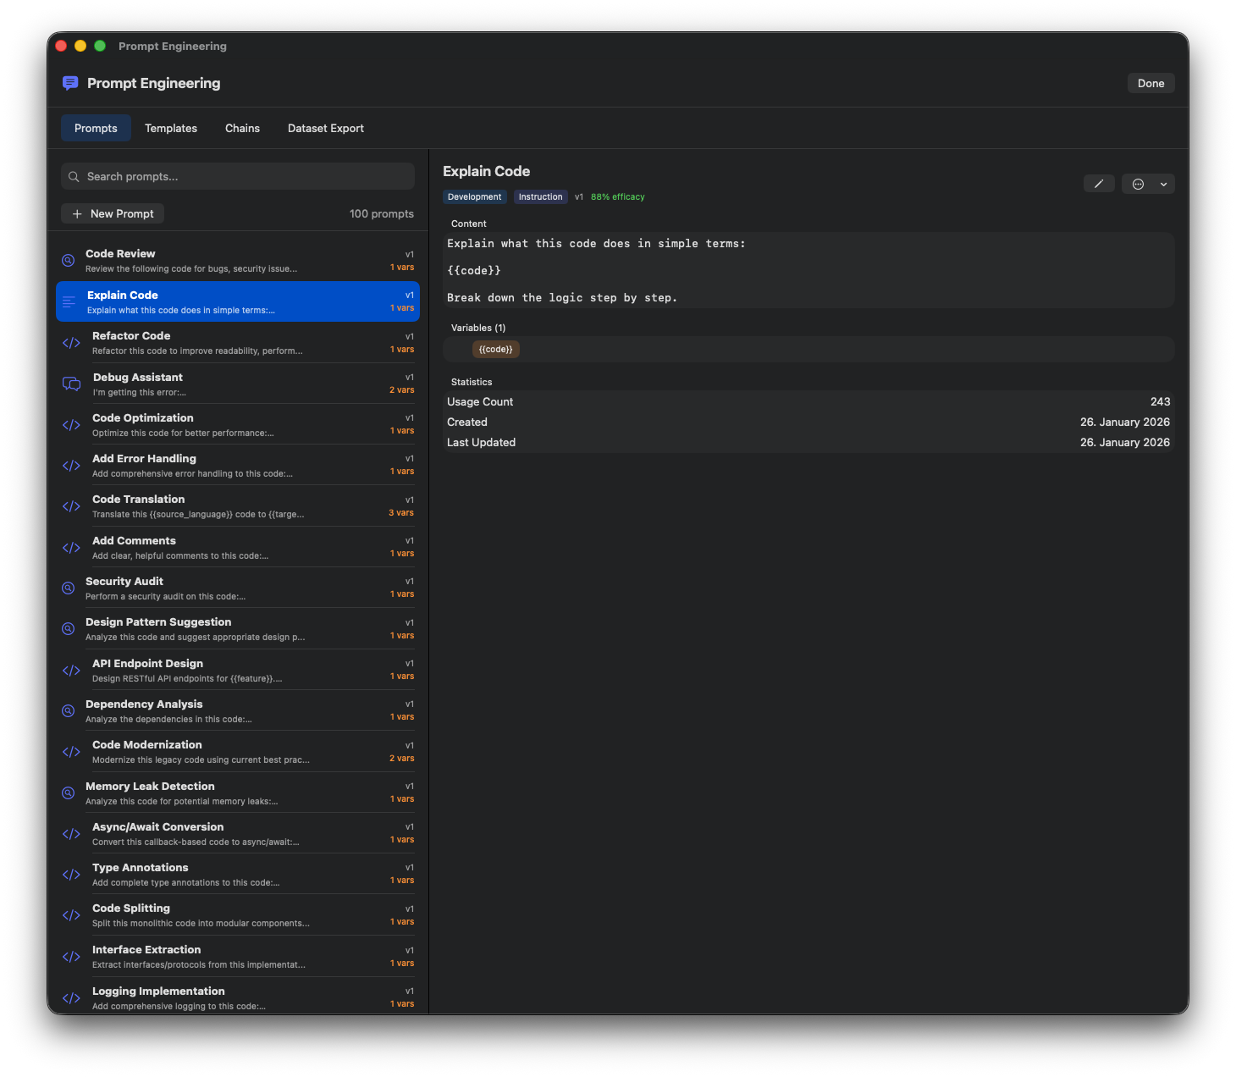Click the chat bubbles icon beside Debug Assistant
The height and width of the screenshot is (1077, 1236).
tap(72, 384)
